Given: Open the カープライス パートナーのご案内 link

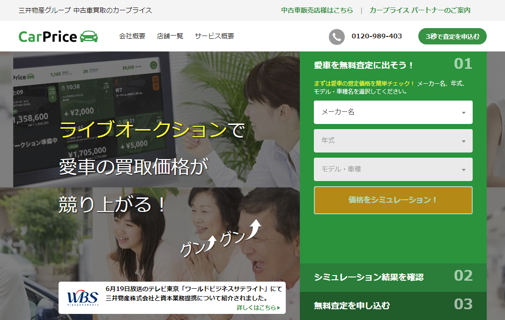Looking at the screenshot, I should [420, 10].
